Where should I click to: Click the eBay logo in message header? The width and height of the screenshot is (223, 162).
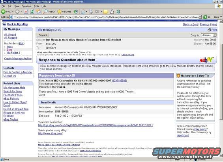pos(207,60)
